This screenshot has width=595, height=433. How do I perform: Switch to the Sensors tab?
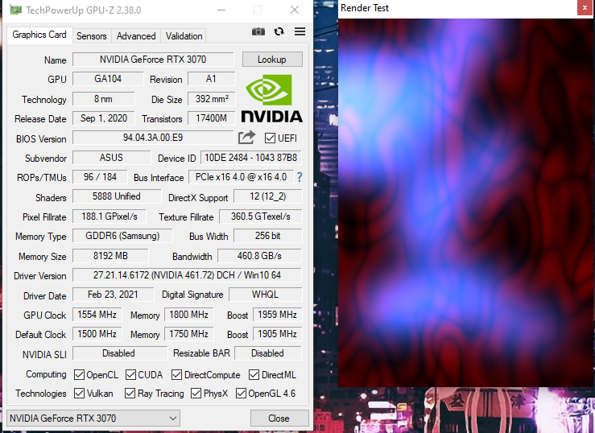point(92,36)
